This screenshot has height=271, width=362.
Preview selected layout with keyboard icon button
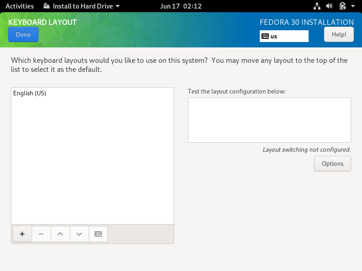click(98, 234)
